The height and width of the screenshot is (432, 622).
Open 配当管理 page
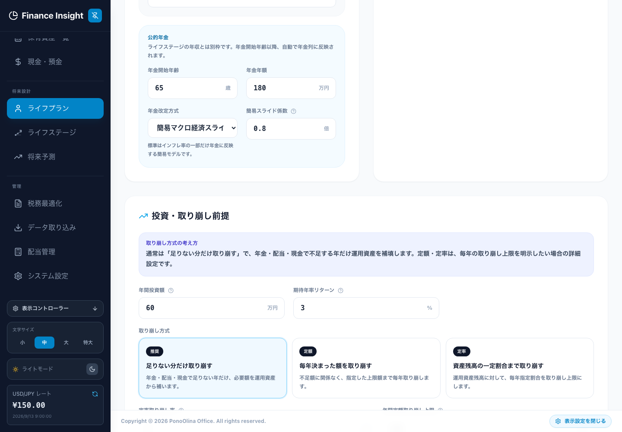click(55, 252)
